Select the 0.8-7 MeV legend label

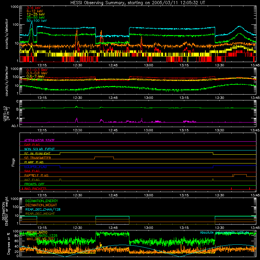[35, 76]
